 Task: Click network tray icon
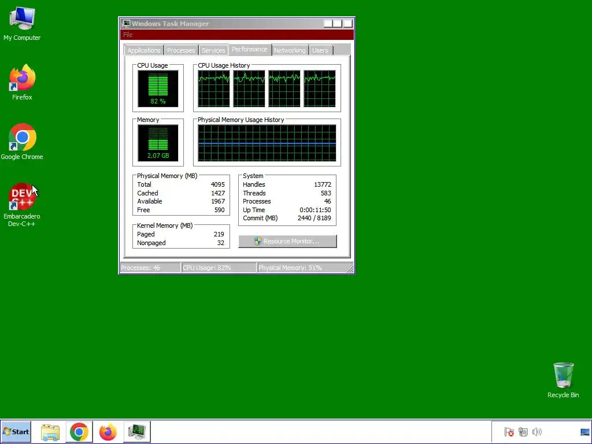523,431
